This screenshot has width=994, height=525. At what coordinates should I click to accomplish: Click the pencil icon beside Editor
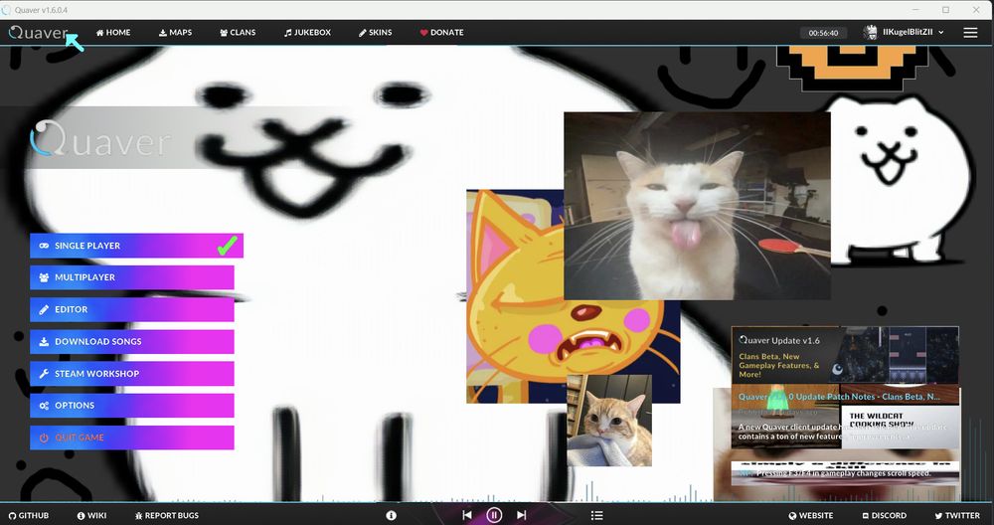(44, 309)
